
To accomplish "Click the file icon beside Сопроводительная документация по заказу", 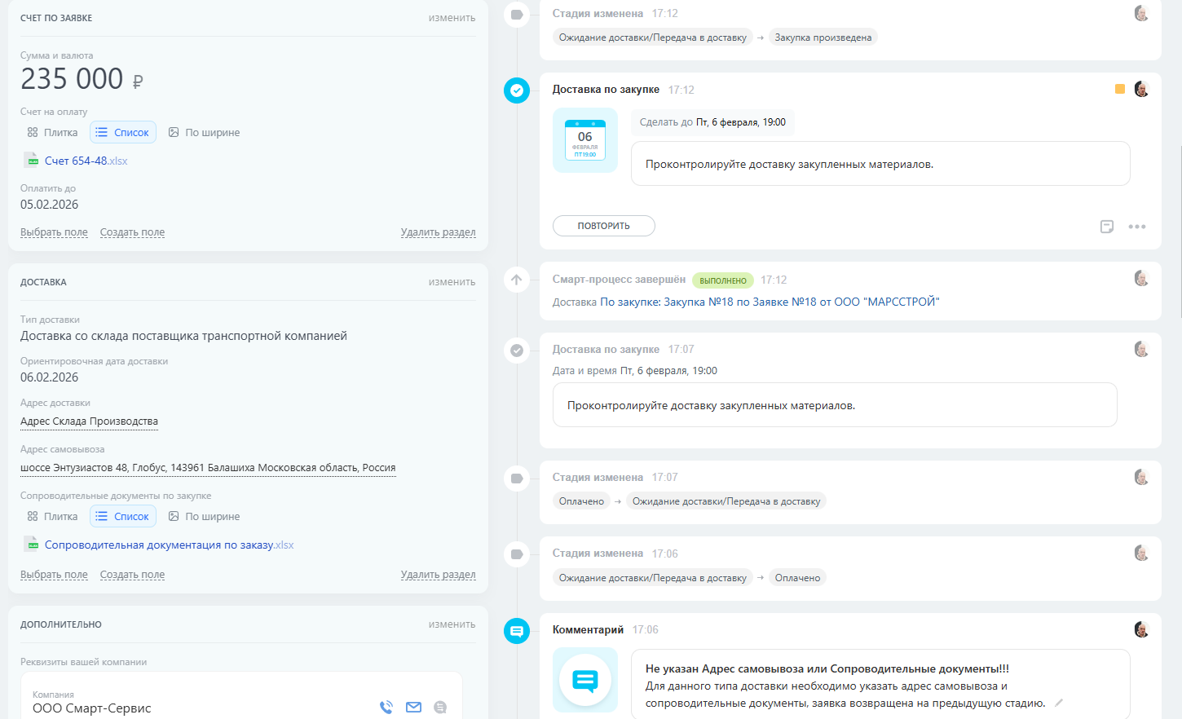I will click(31, 545).
